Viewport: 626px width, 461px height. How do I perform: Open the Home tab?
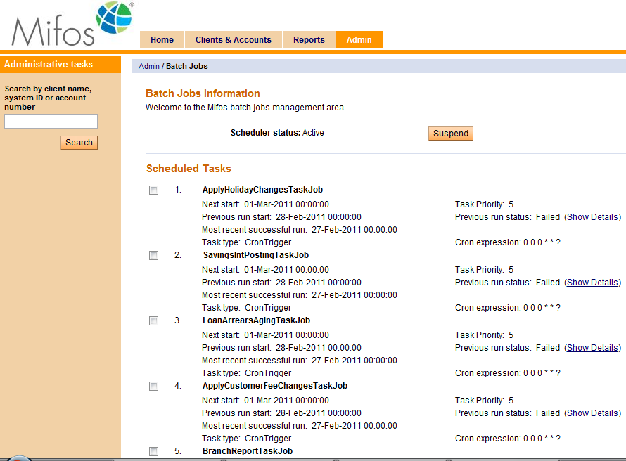162,40
